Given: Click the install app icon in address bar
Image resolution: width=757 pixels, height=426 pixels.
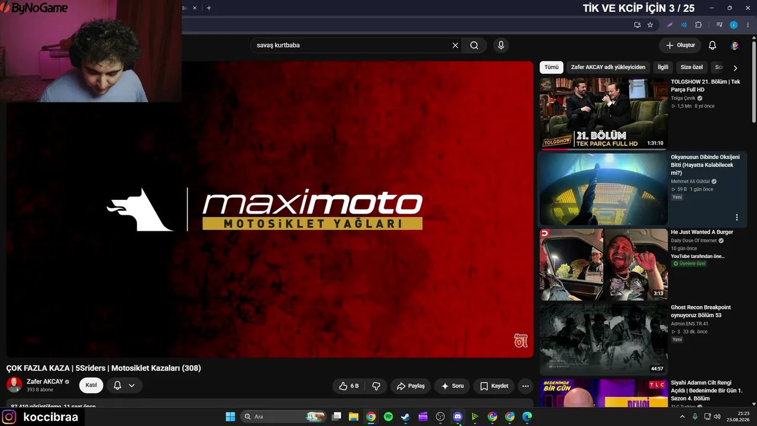Looking at the screenshot, I should [637, 25].
